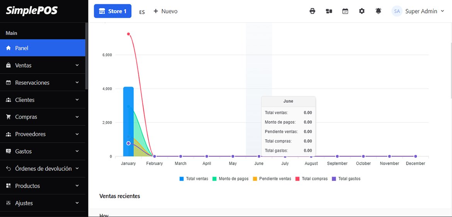Open the calendar icon in header
The width and height of the screenshot is (452, 217).
coord(345,11)
